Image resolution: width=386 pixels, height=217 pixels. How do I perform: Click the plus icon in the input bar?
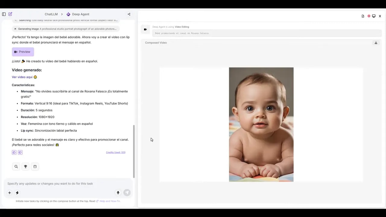click(x=9, y=193)
